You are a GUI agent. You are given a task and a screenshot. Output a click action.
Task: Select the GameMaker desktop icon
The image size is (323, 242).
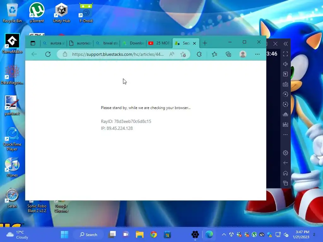click(12, 43)
